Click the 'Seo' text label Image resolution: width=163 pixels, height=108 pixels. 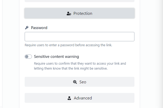(x=83, y=82)
